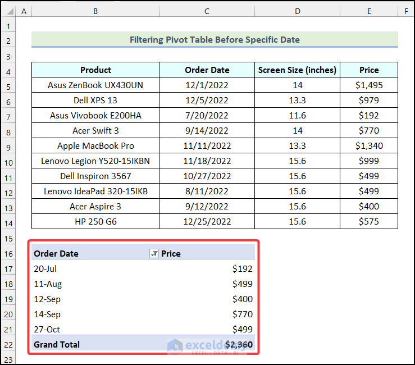415x365 pixels.
Task: Click the Dell XPS 13 cell
Action: point(95,101)
